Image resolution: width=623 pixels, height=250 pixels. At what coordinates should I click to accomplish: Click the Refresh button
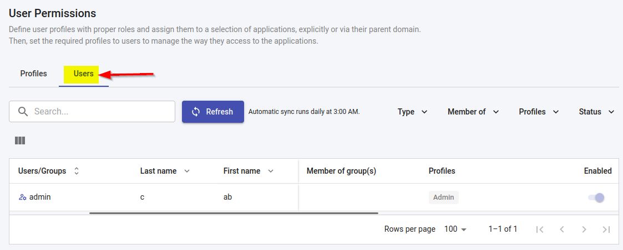(x=213, y=112)
